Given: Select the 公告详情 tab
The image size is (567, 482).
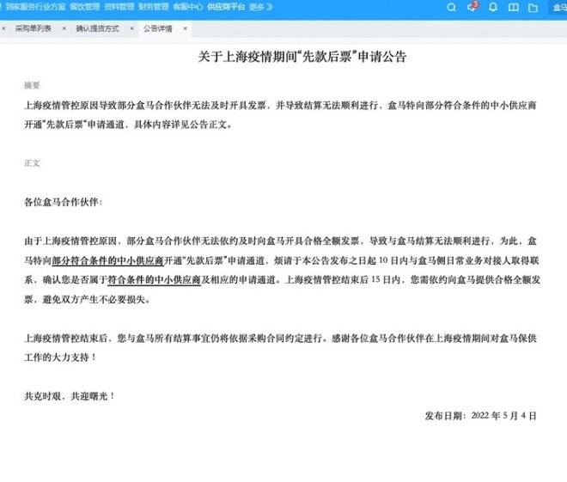Looking at the screenshot, I should (158, 28).
